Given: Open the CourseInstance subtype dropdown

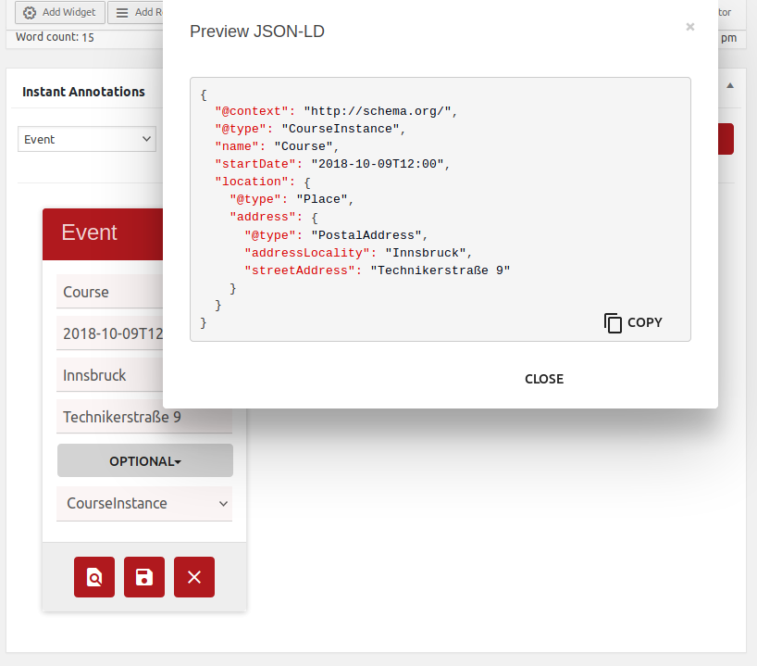Looking at the screenshot, I should 144,504.
